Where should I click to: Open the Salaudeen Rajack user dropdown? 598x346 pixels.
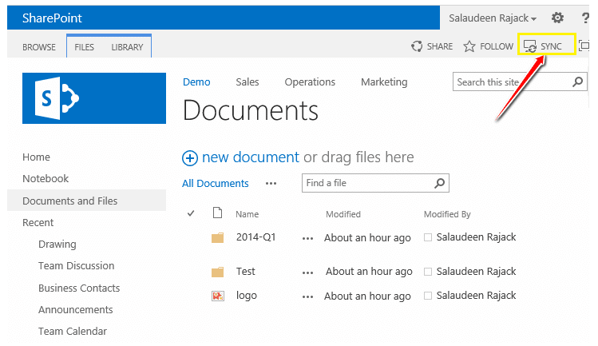point(493,18)
